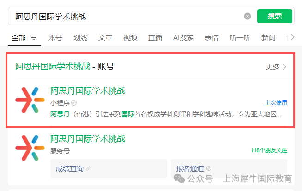Expand more tabs with the right chevron
This screenshot has height=191, width=302.
click(293, 37)
